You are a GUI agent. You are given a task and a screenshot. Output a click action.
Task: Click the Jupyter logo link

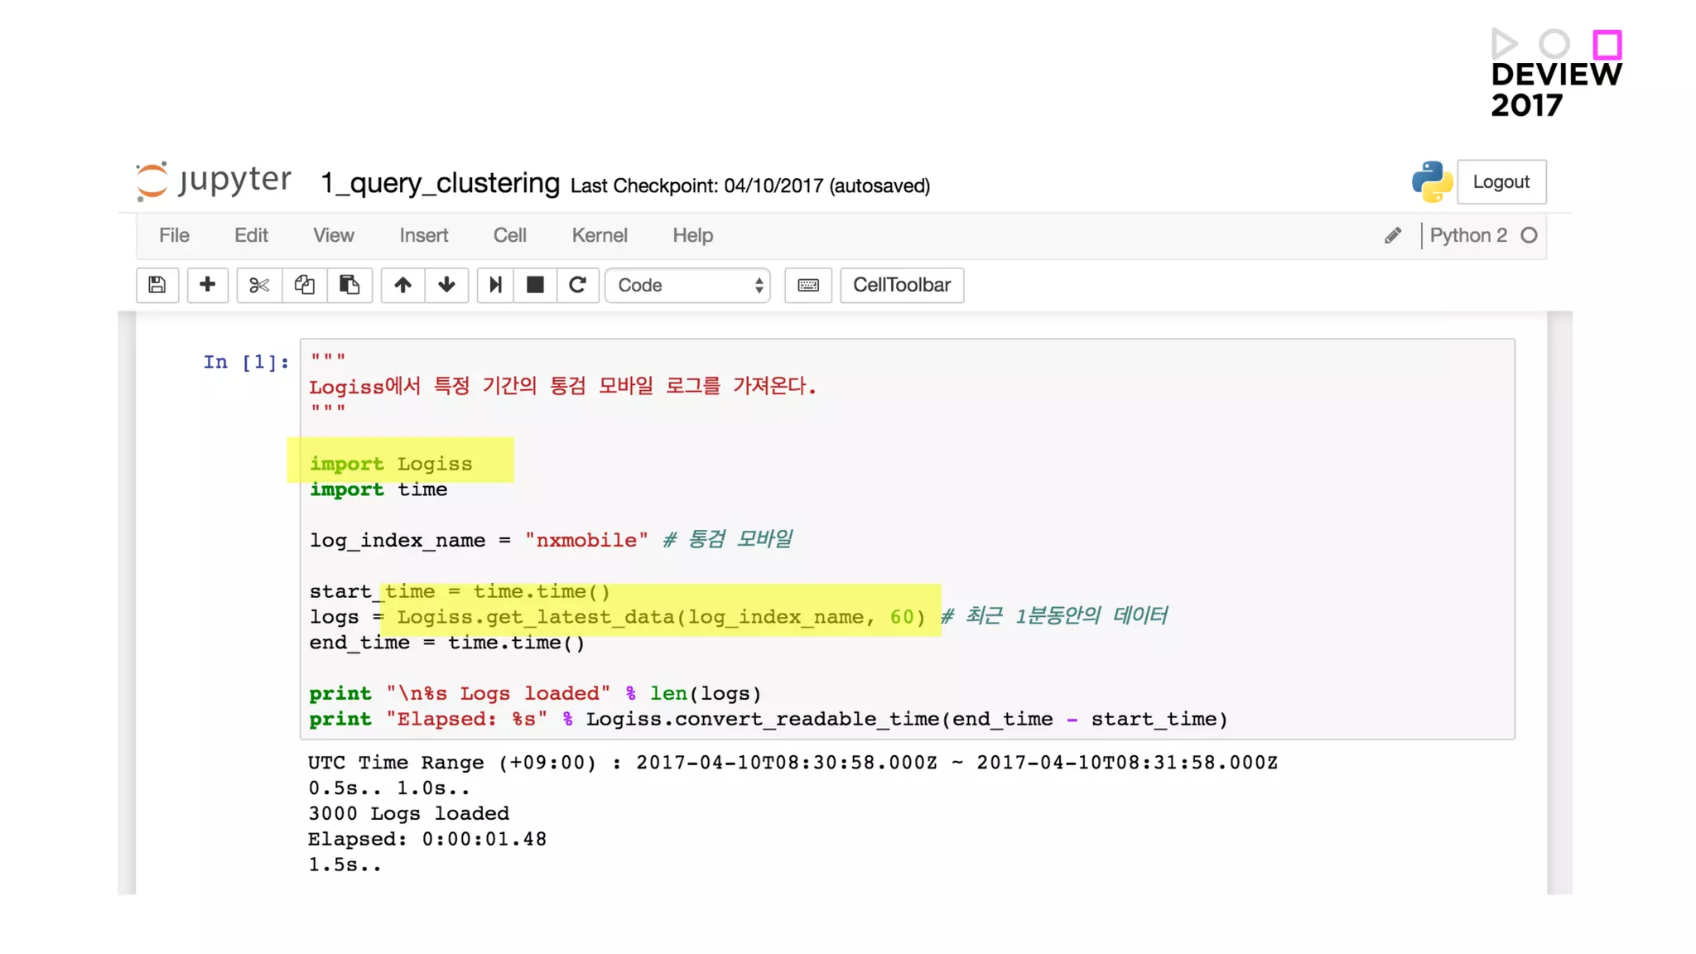[214, 181]
